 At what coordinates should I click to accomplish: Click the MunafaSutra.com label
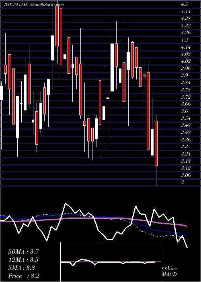pos(47,5)
